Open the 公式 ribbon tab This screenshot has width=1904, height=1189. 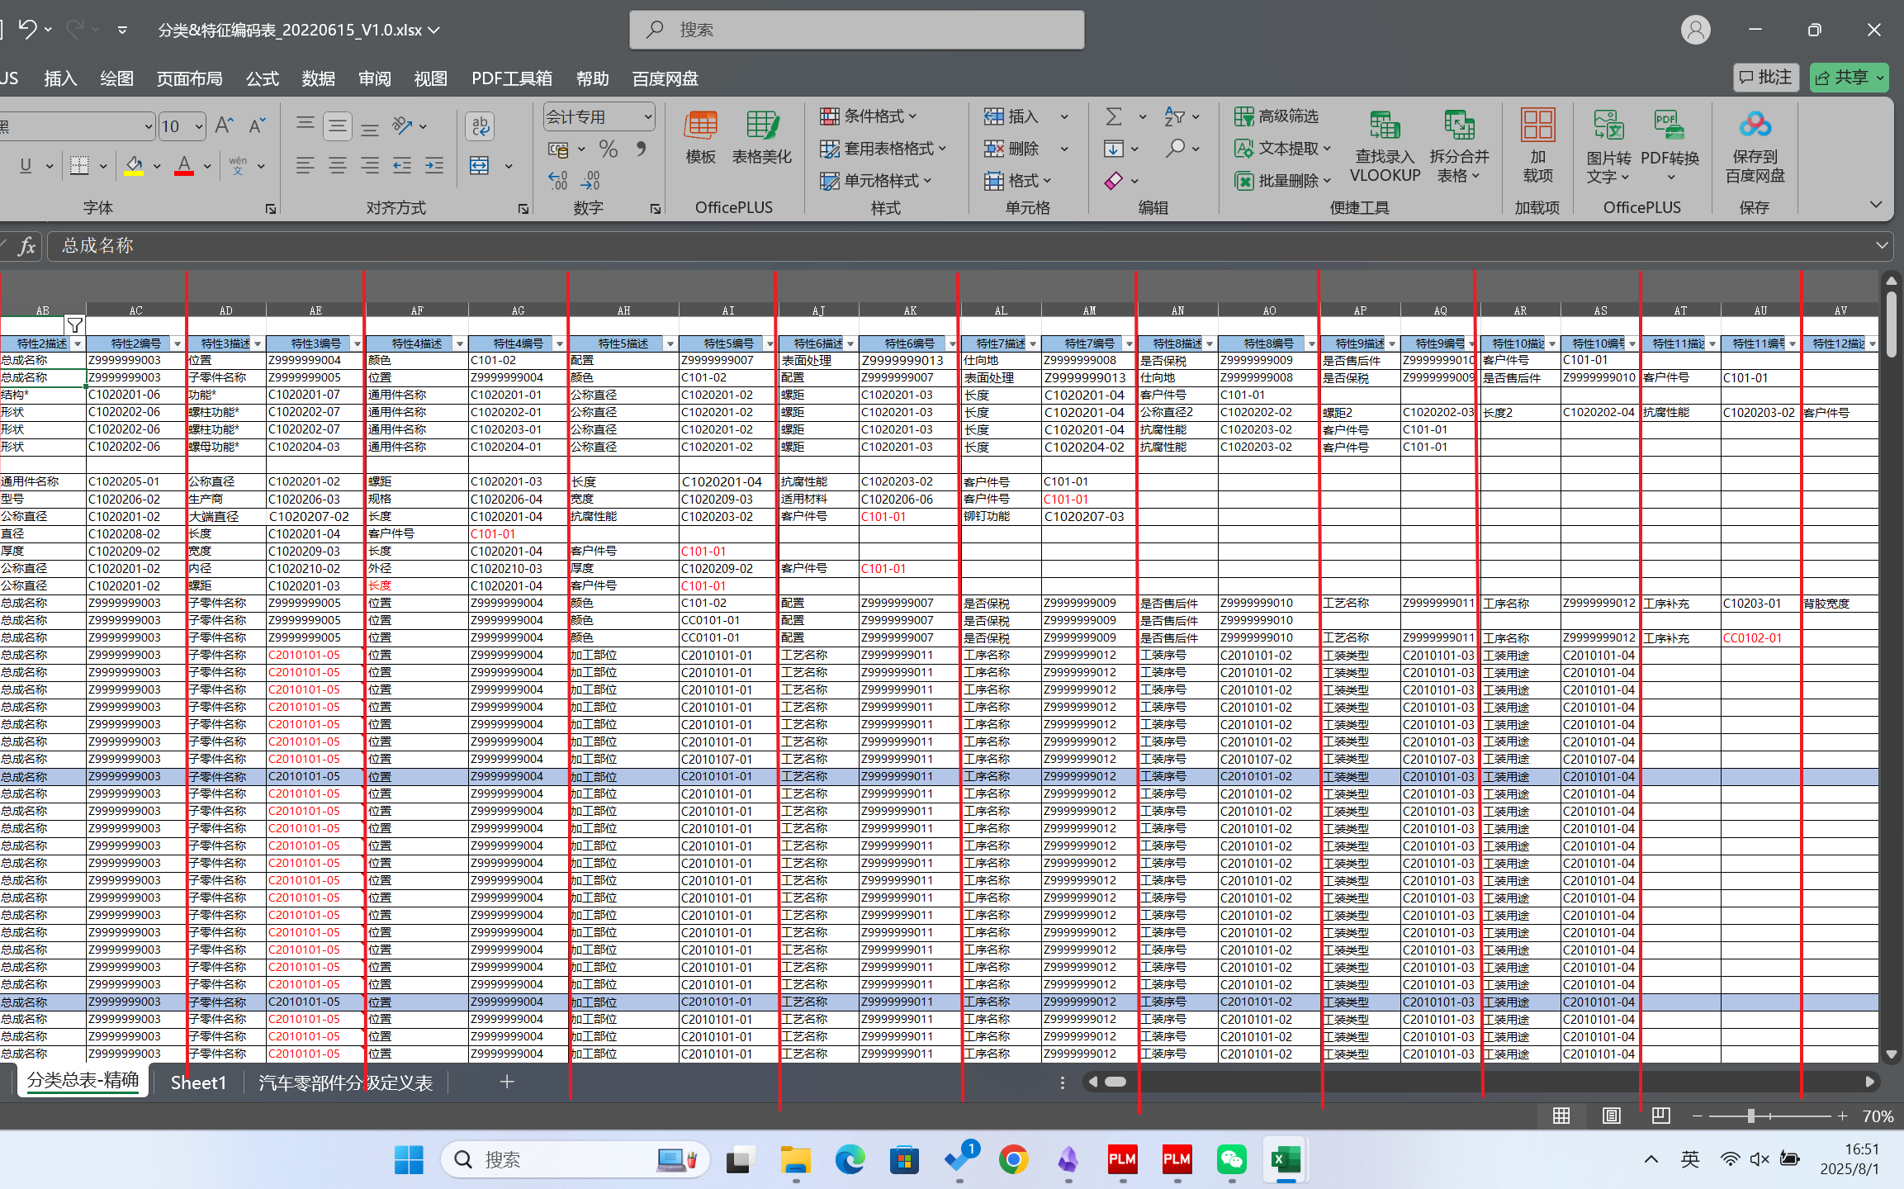tap(263, 78)
